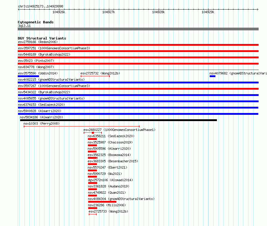The height and width of the screenshot is (226, 267).
Task: Click the 104929k ruler tick label
Action: pos(208,12)
